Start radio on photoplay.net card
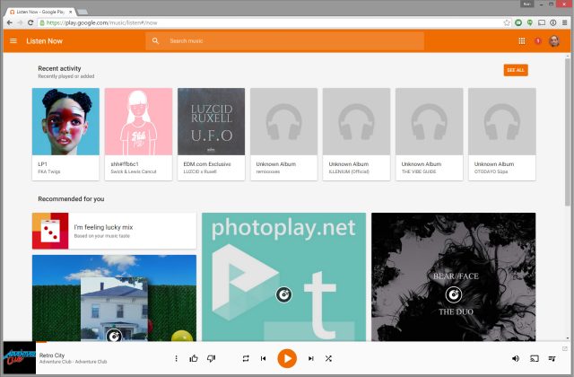Screen dimensions: 574x377 coord(283,294)
